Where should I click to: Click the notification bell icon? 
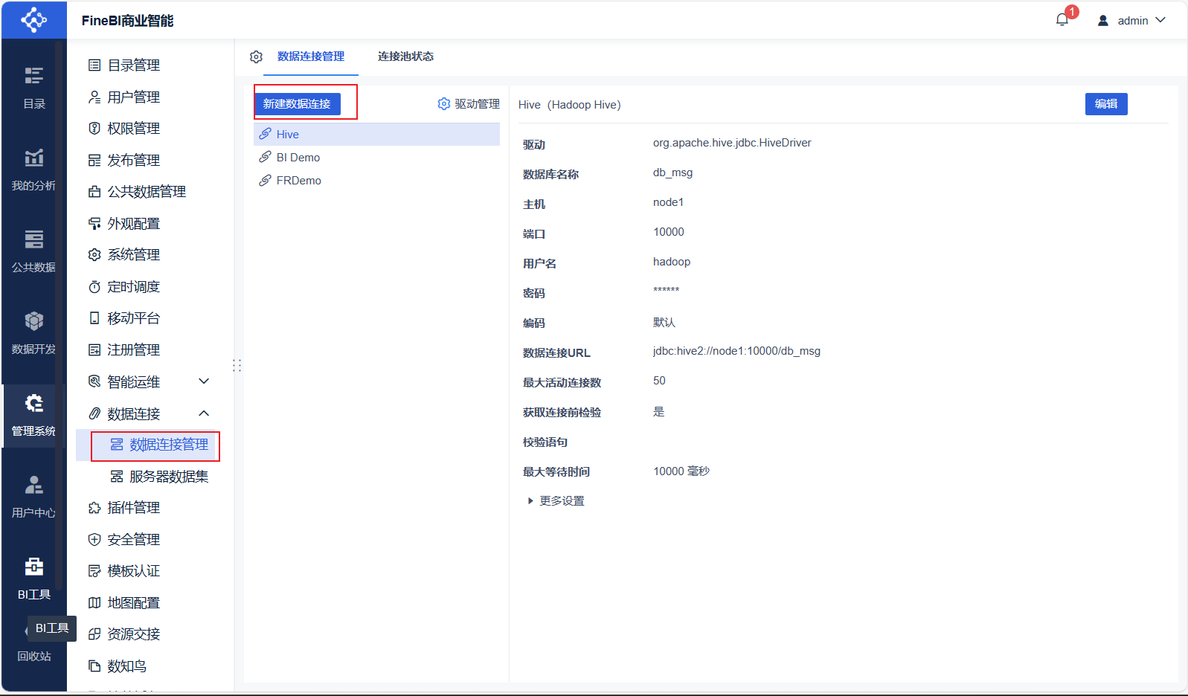(x=1062, y=20)
